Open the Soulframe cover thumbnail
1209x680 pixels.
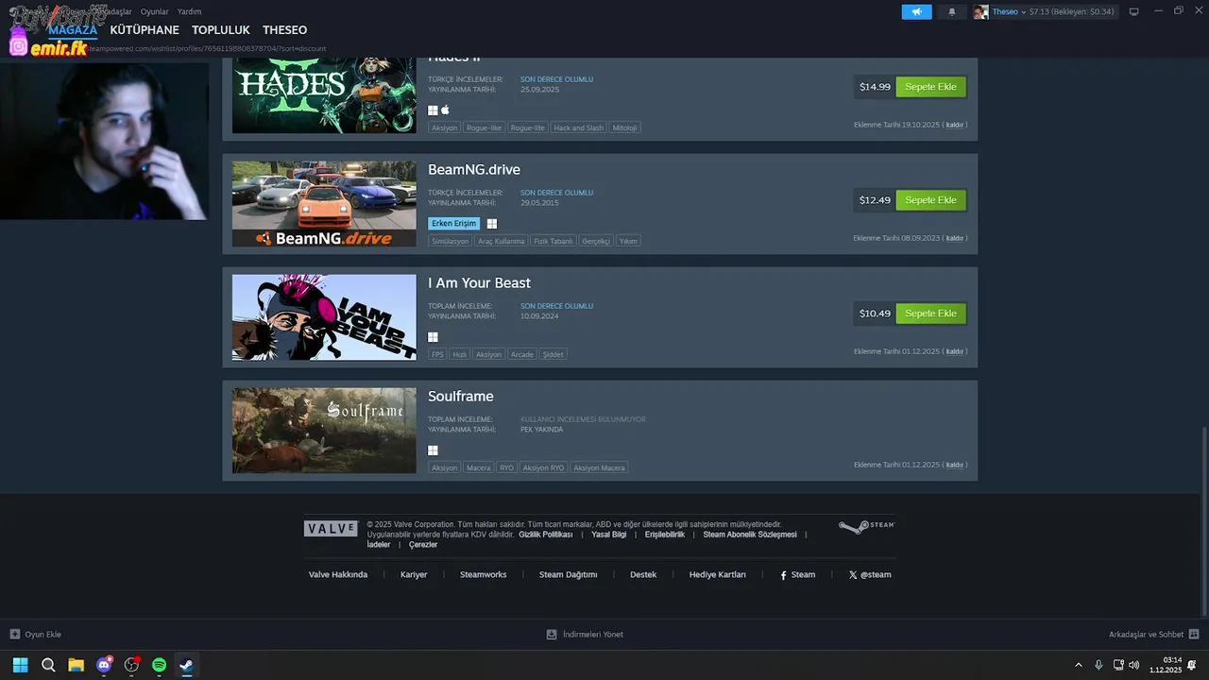[x=324, y=431]
